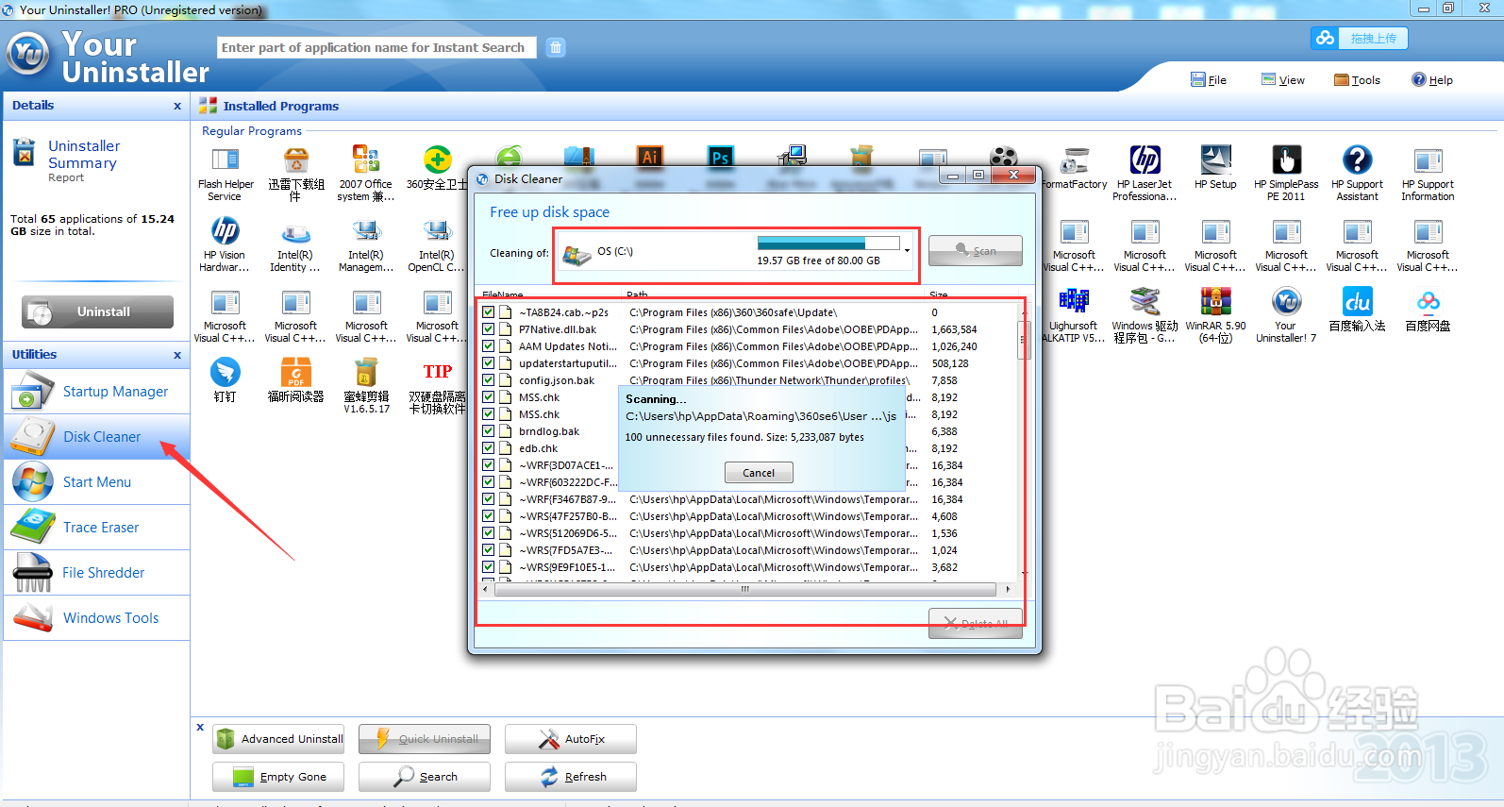Open the Help menu
Screen dimensions: 1504x807
coord(1431,80)
